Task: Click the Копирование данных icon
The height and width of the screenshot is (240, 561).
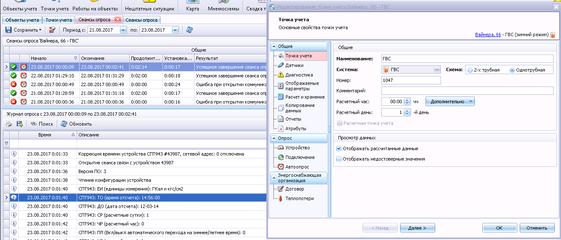Action: tap(281, 108)
